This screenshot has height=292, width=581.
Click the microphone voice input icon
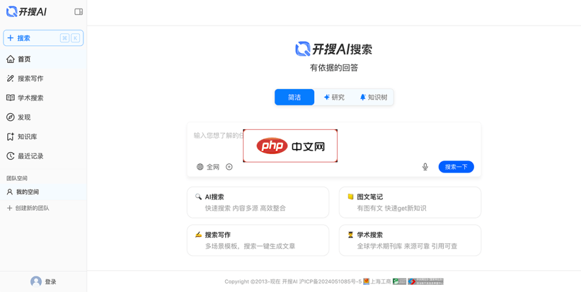425,167
